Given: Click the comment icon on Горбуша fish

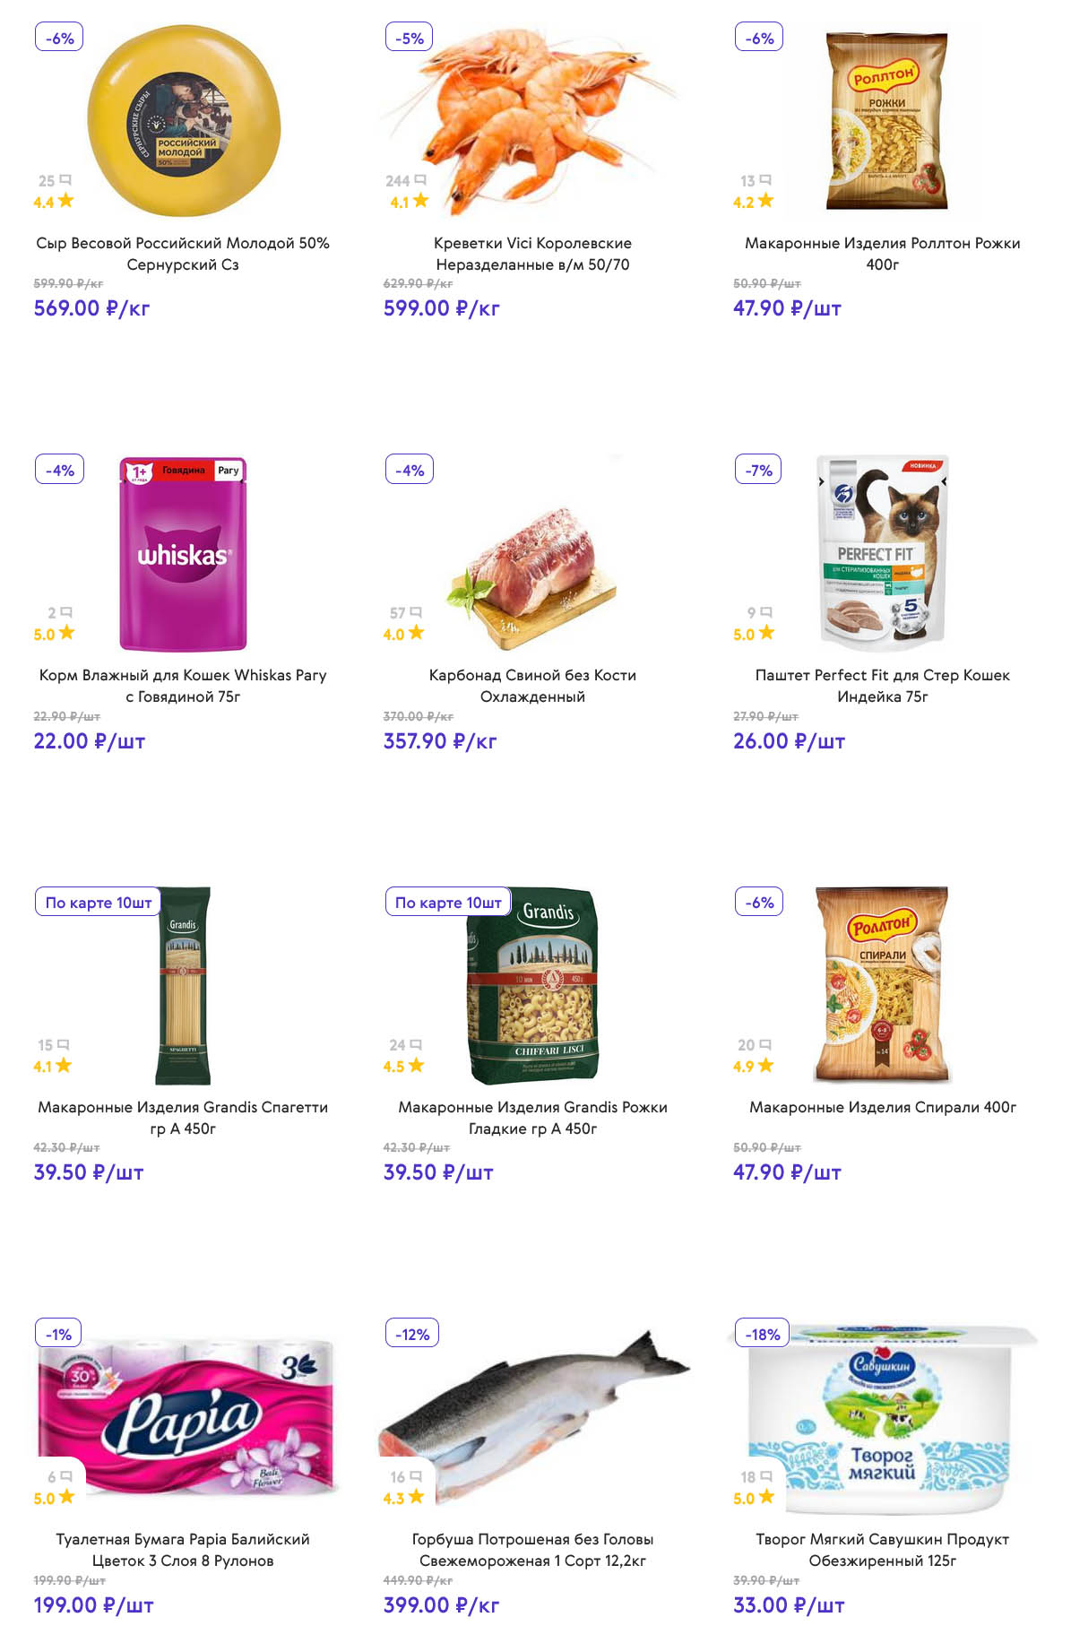Looking at the screenshot, I should pyautogui.click(x=416, y=1475).
